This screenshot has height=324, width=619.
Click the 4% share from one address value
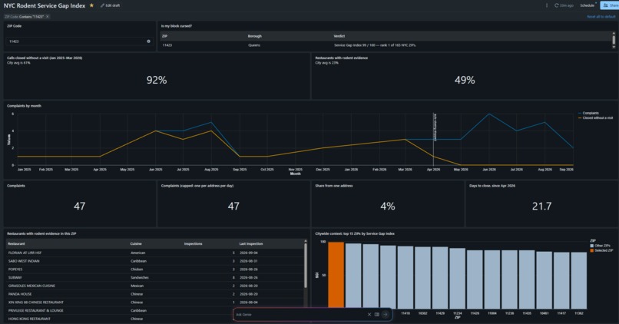click(x=388, y=206)
